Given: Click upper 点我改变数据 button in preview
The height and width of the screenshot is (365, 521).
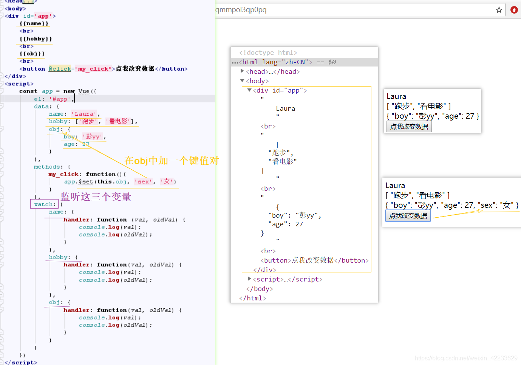Looking at the screenshot, I should tap(409, 127).
